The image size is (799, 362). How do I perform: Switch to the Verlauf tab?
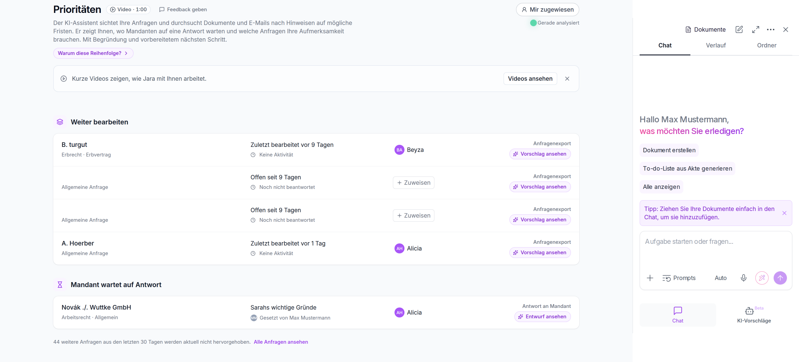716,45
